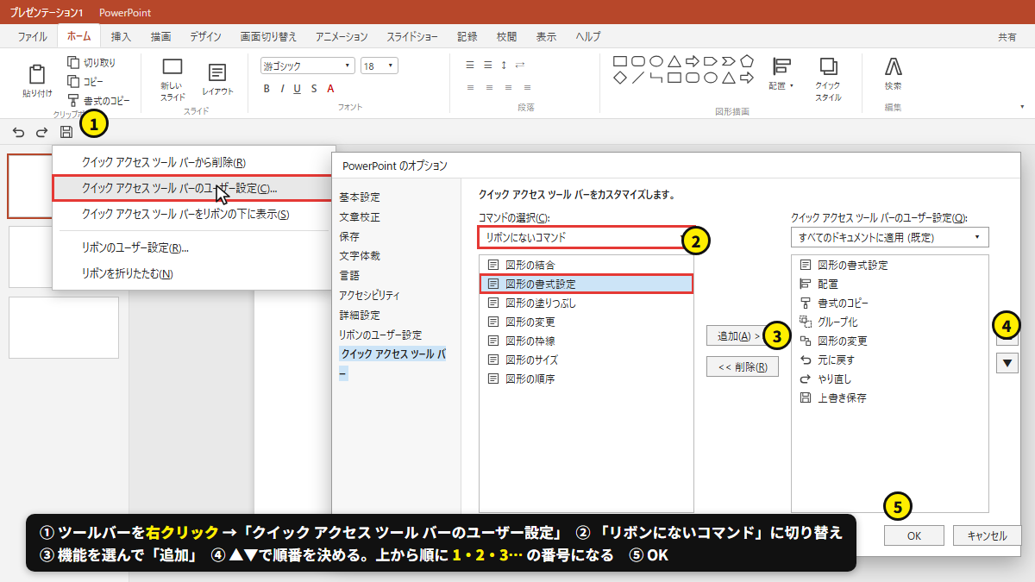Switch to the 校閲 tab
This screenshot has height=582, width=1035.
(506, 36)
